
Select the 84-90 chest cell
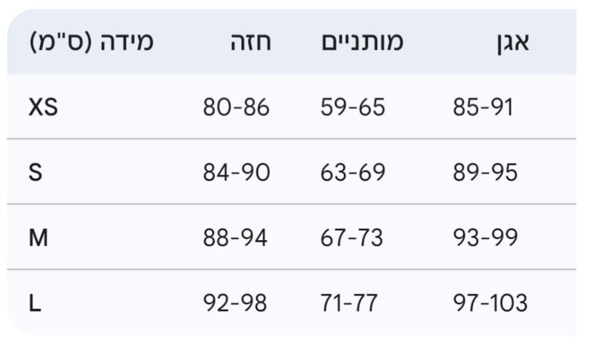click(236, 173)
